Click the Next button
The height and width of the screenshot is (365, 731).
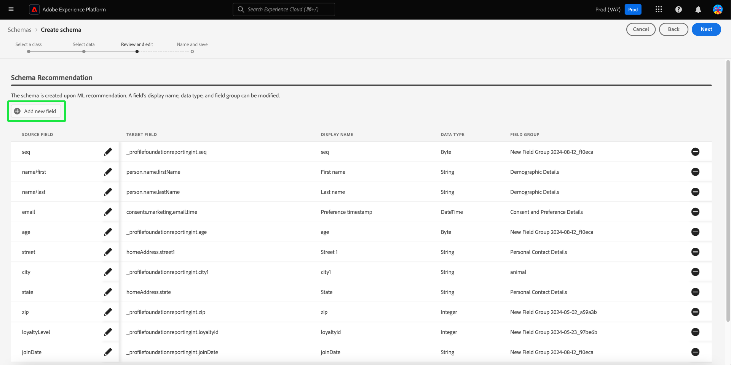(x=706, y=29)
